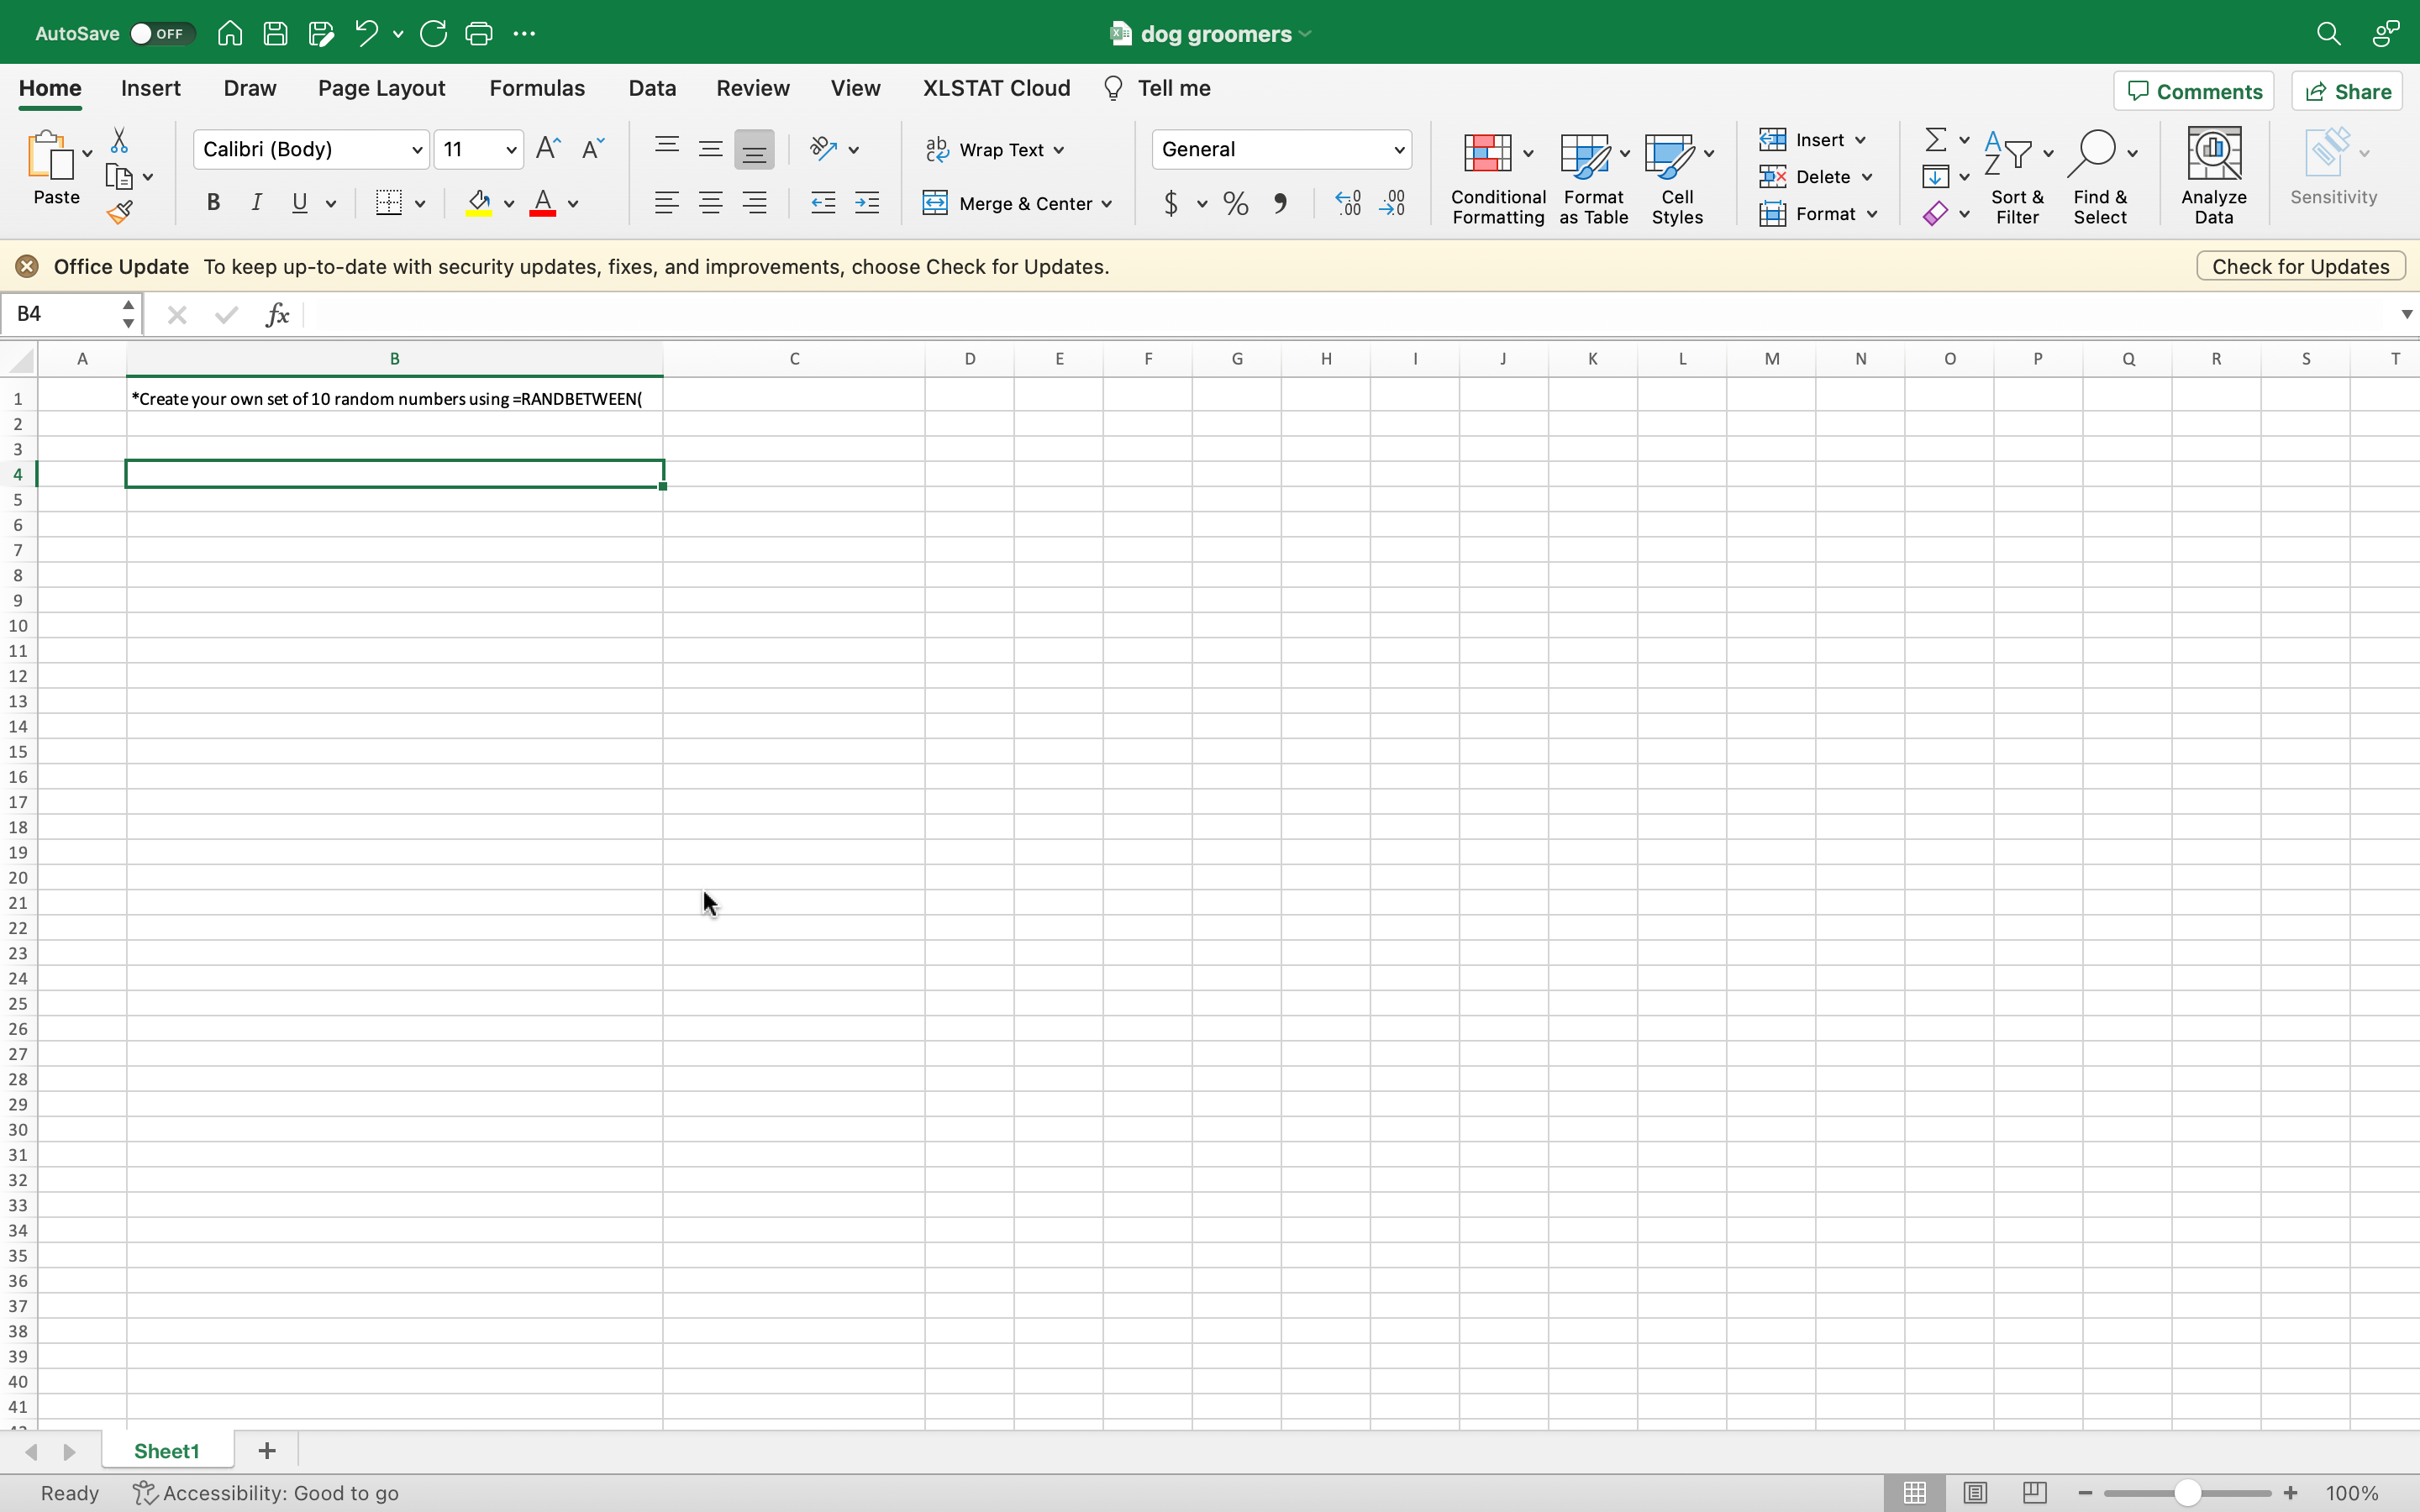2420x1512 pixels.
Task: Open the Draw ribbon tab
Action: click(x=250, y=88)
